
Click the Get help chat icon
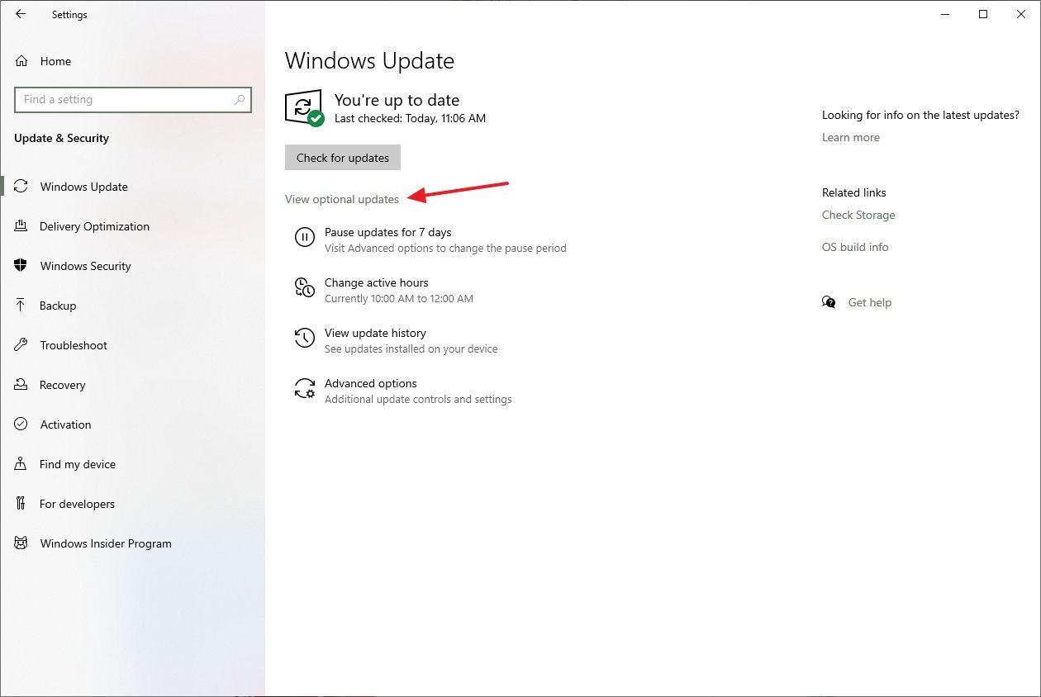pos(829,302)
